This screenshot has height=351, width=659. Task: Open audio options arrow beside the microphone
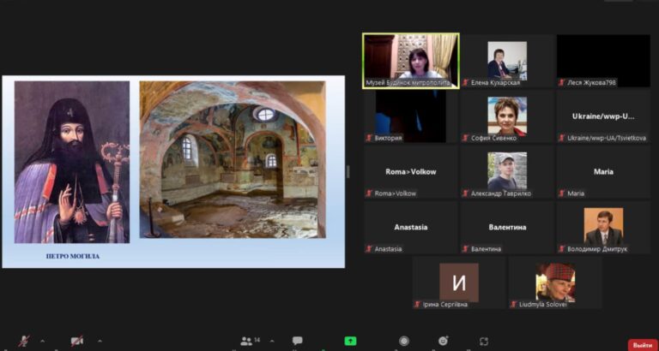pos(42,341)
